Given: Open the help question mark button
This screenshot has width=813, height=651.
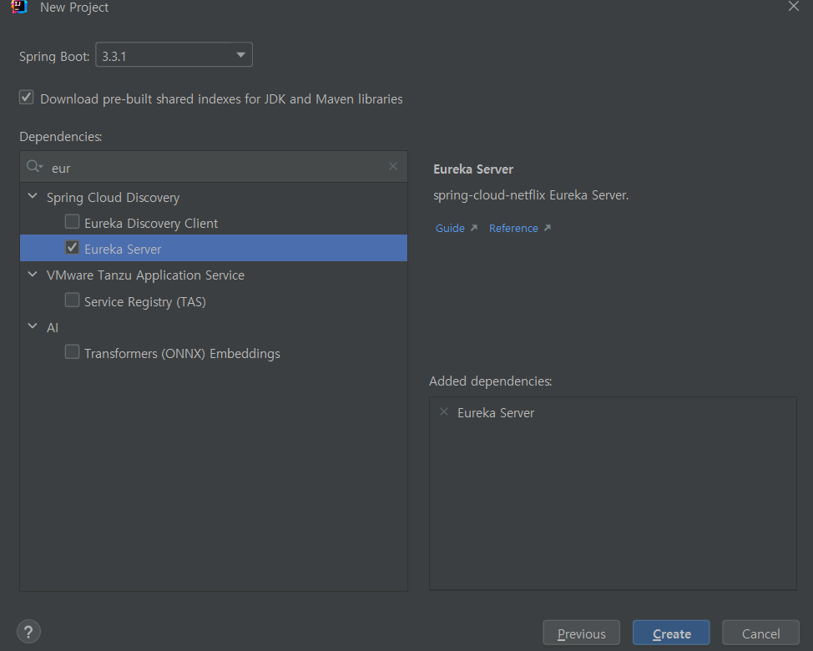Looking at the screenshot, I should pos(28,632).
